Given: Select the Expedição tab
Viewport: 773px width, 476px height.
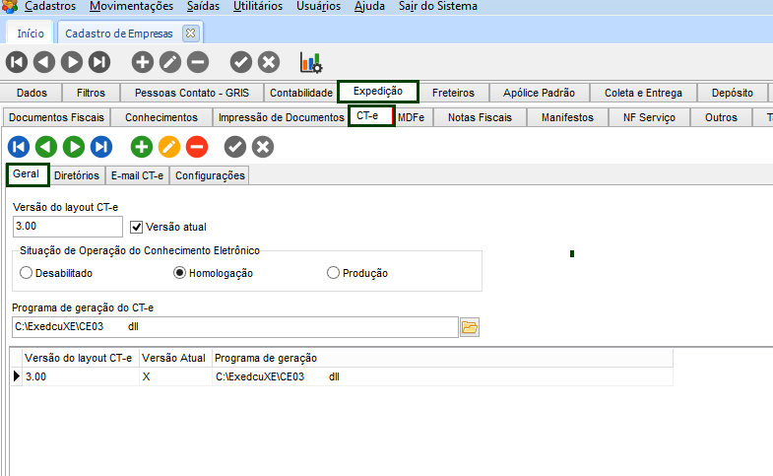Looking at the screenshot, I should click(378, 92).
